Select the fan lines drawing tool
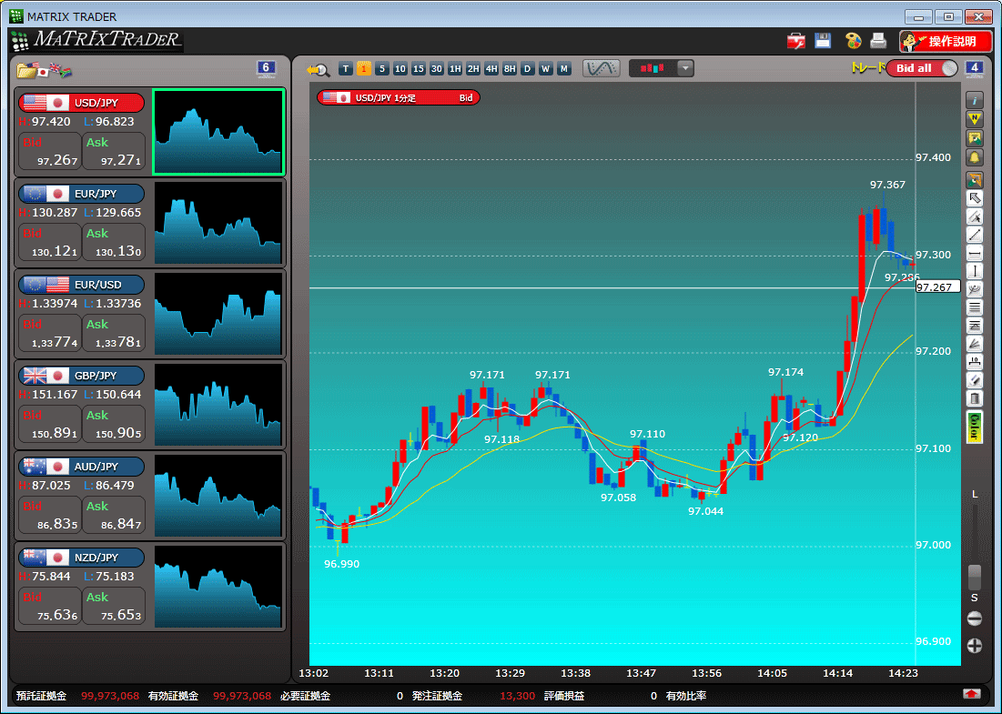This screenshot has height=714, width=1002. click(x=974, y=344)
